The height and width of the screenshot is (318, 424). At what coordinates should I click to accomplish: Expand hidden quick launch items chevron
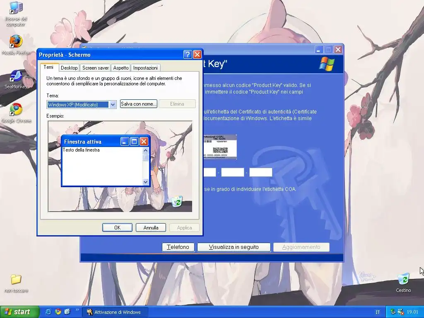pyautogui.click(x=77, y=310)
